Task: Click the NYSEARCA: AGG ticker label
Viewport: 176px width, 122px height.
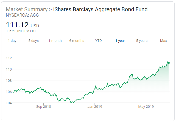Action: coord(22,15)
